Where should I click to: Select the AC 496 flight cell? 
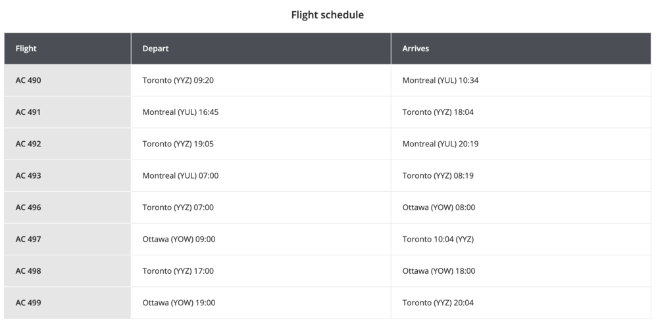pos(29,207)
